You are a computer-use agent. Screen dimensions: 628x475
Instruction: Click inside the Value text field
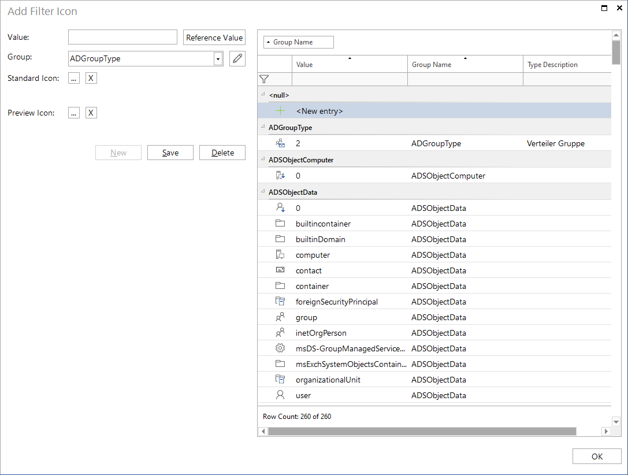coord(122,37)
